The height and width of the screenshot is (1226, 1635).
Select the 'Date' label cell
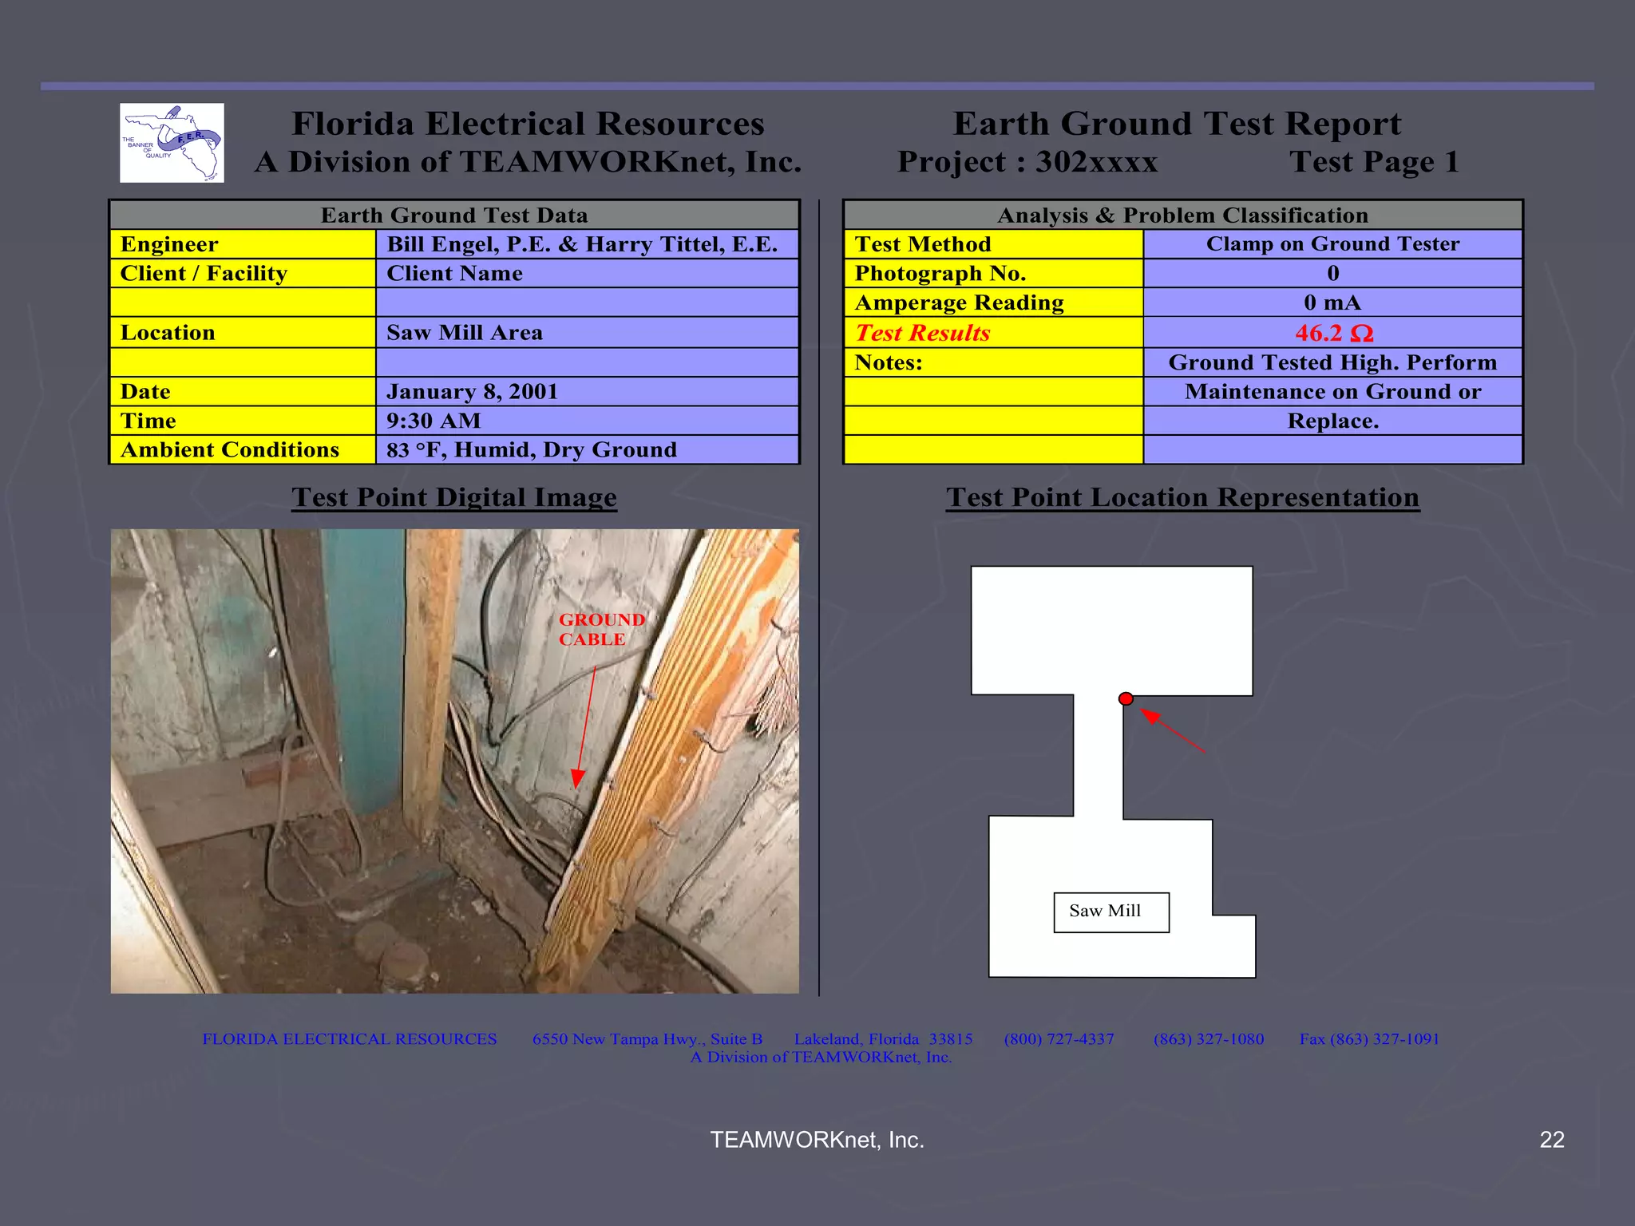(243, 391)
